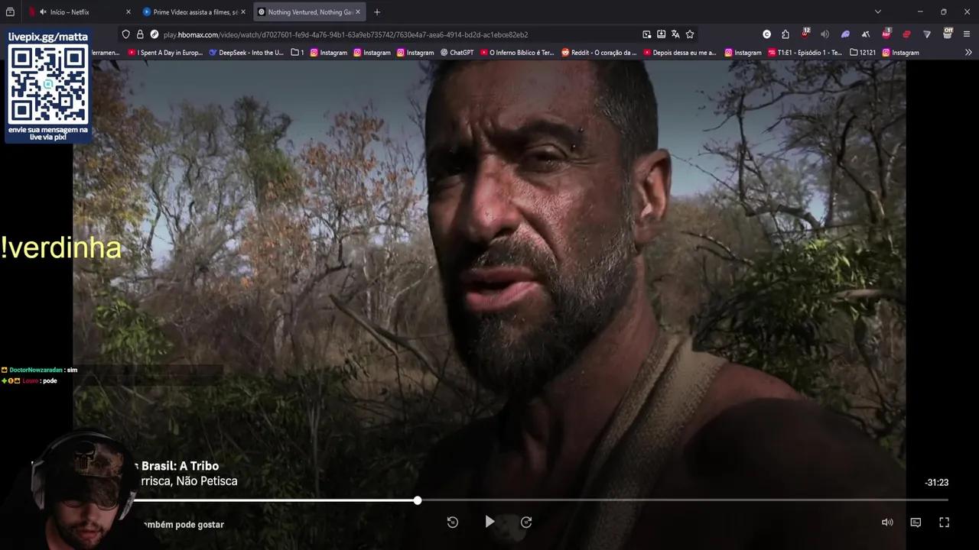Open picture-in-picture from address bar

[x=647, y=34]
